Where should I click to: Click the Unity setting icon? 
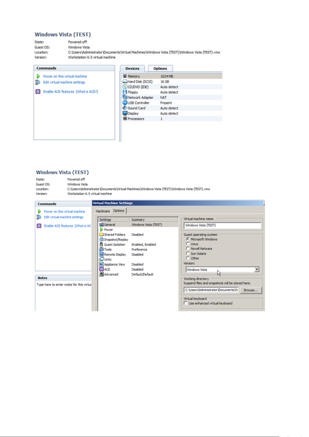pos(102,259)
